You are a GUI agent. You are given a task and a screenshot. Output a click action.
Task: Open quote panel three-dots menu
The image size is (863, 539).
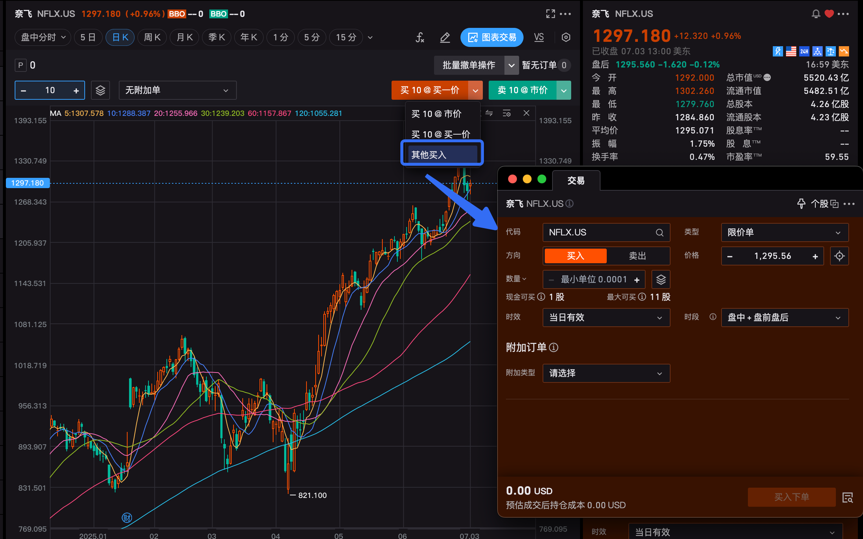coord(843,14)
